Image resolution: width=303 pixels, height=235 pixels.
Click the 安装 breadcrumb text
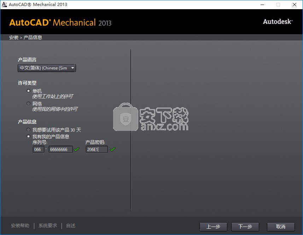[x=14, y=37]
